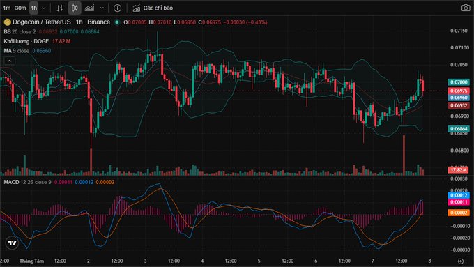The height and width of the screenshot is (267, 474).
Task: Expand the chart style dropdown
Action: [x=102, y=8]
